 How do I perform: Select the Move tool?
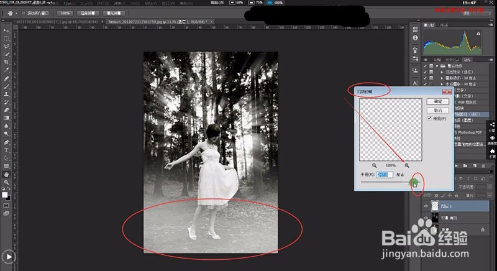6,30
